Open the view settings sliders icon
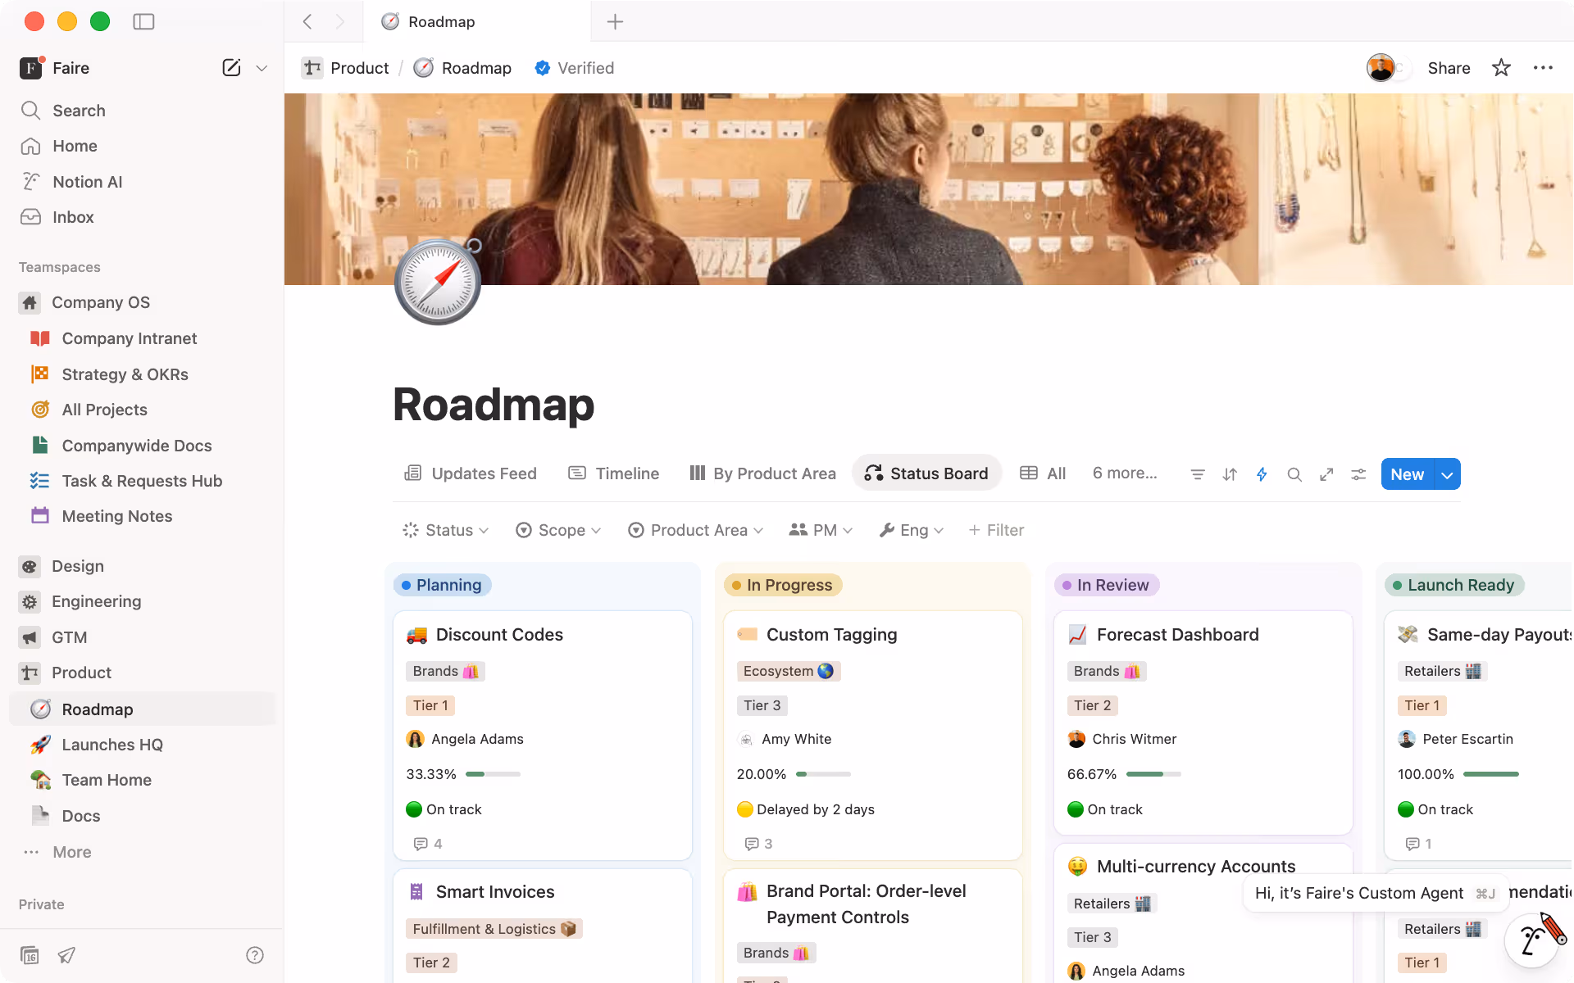The width and height of the screenshot is (1574, 983). 1358,473
